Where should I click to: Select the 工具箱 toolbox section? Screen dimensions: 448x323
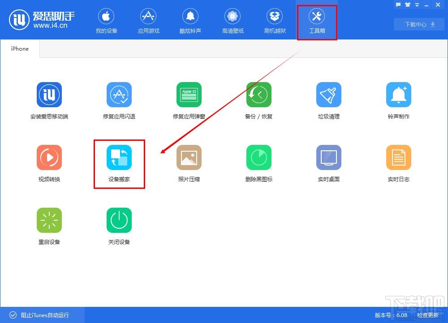pyautogui.click(x=317, y=21)
